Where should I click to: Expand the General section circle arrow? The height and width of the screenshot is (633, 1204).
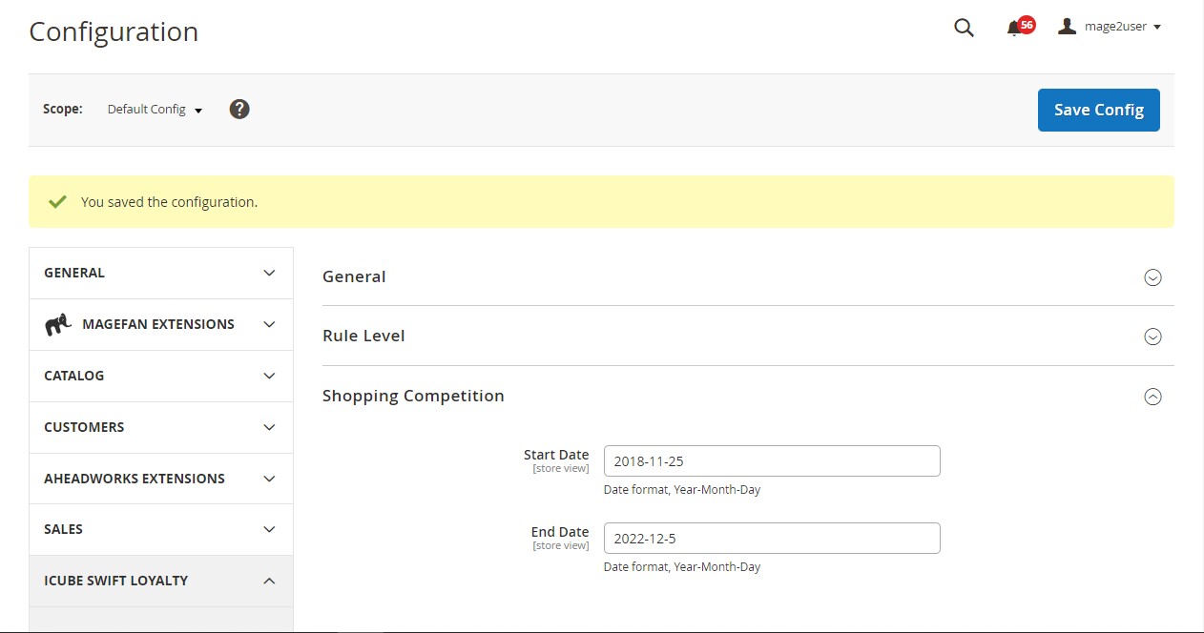coord(1152,277)
